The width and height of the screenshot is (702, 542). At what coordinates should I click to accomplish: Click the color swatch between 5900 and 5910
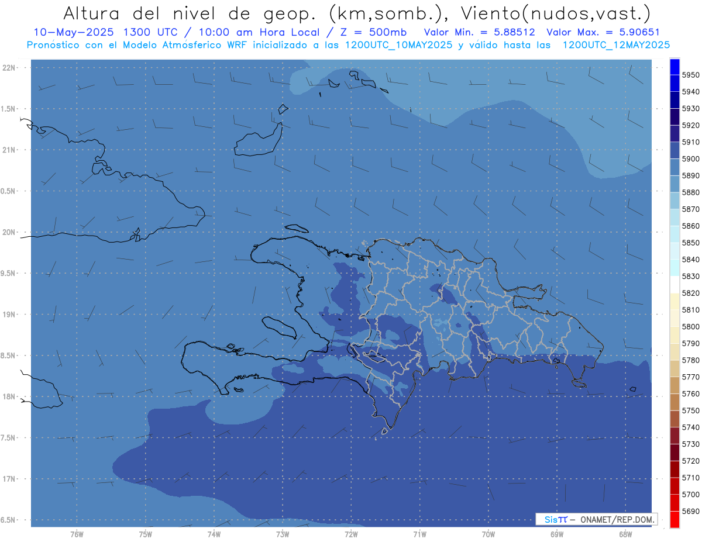click(x=674, y=150)
